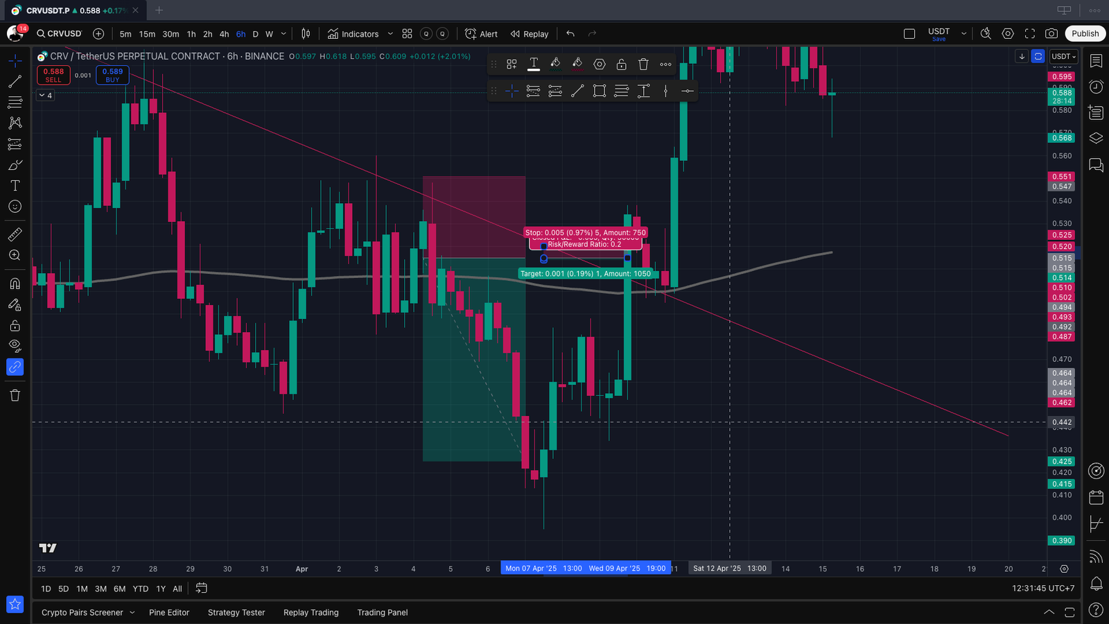Toggle hide all drawings eye icon
Viewport: 1109px width, 624px height.
click(x=15, y=346)
